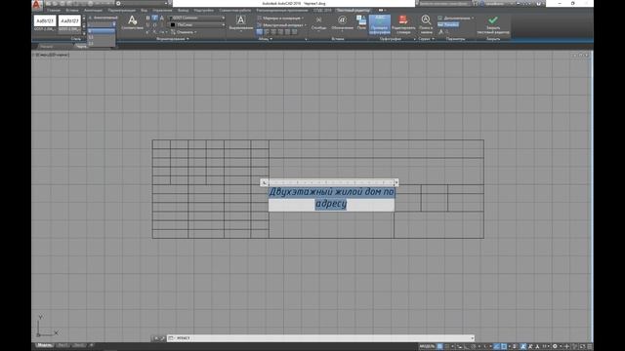
Task: Switch to the Model layout tab
Action: [44, 345]
